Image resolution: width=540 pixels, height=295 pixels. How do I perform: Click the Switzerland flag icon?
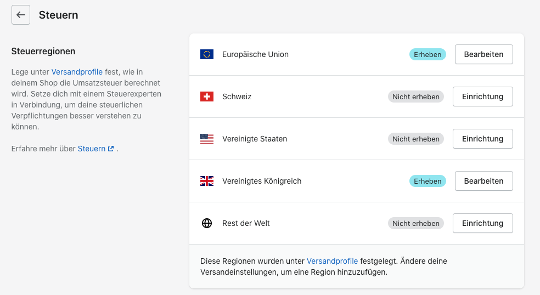(x=207, y=97)
